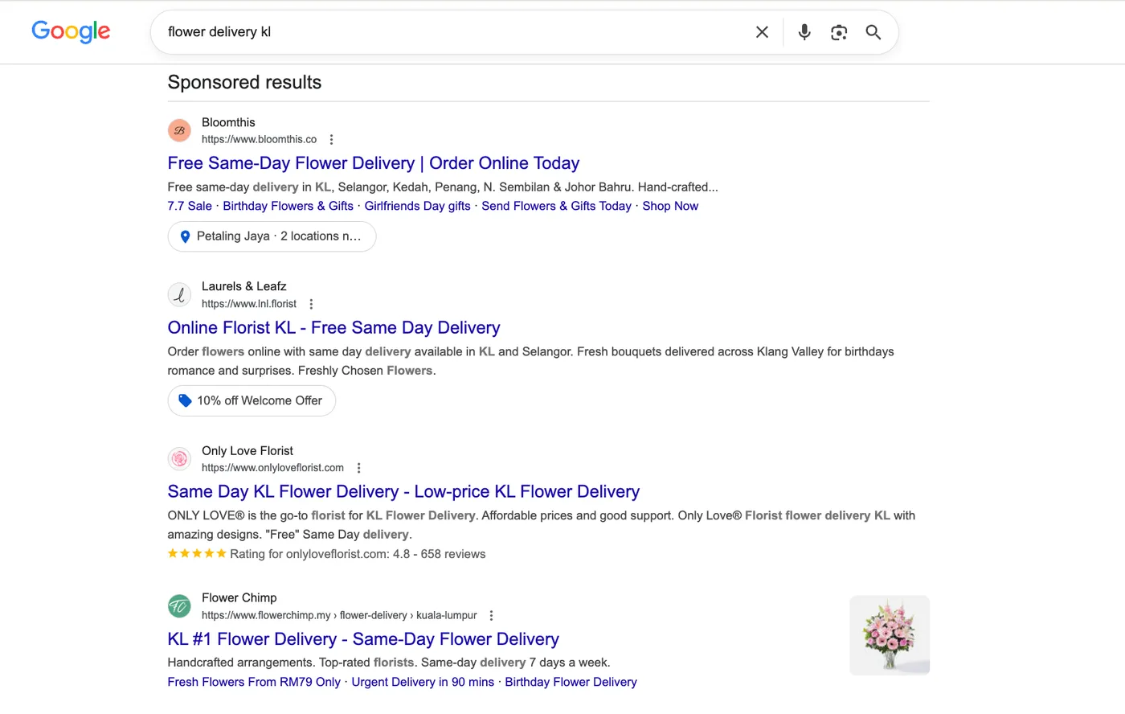Open 'Birthday Flowers & Gifts' sitelink
The height and width of the screenshot is (714, 1125).
coord(288,206)
